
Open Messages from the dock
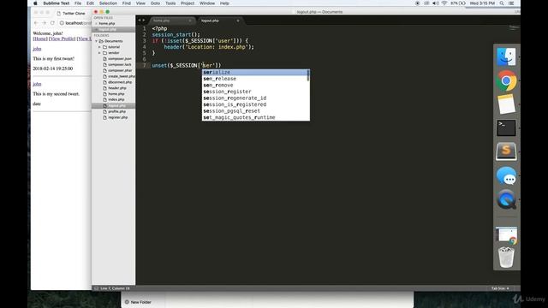(506, 175)
